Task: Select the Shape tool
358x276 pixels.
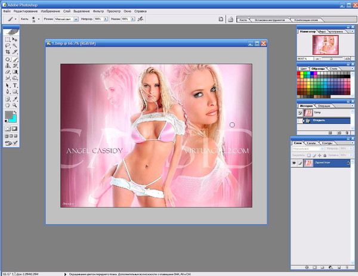Action: tap(15, 92)
